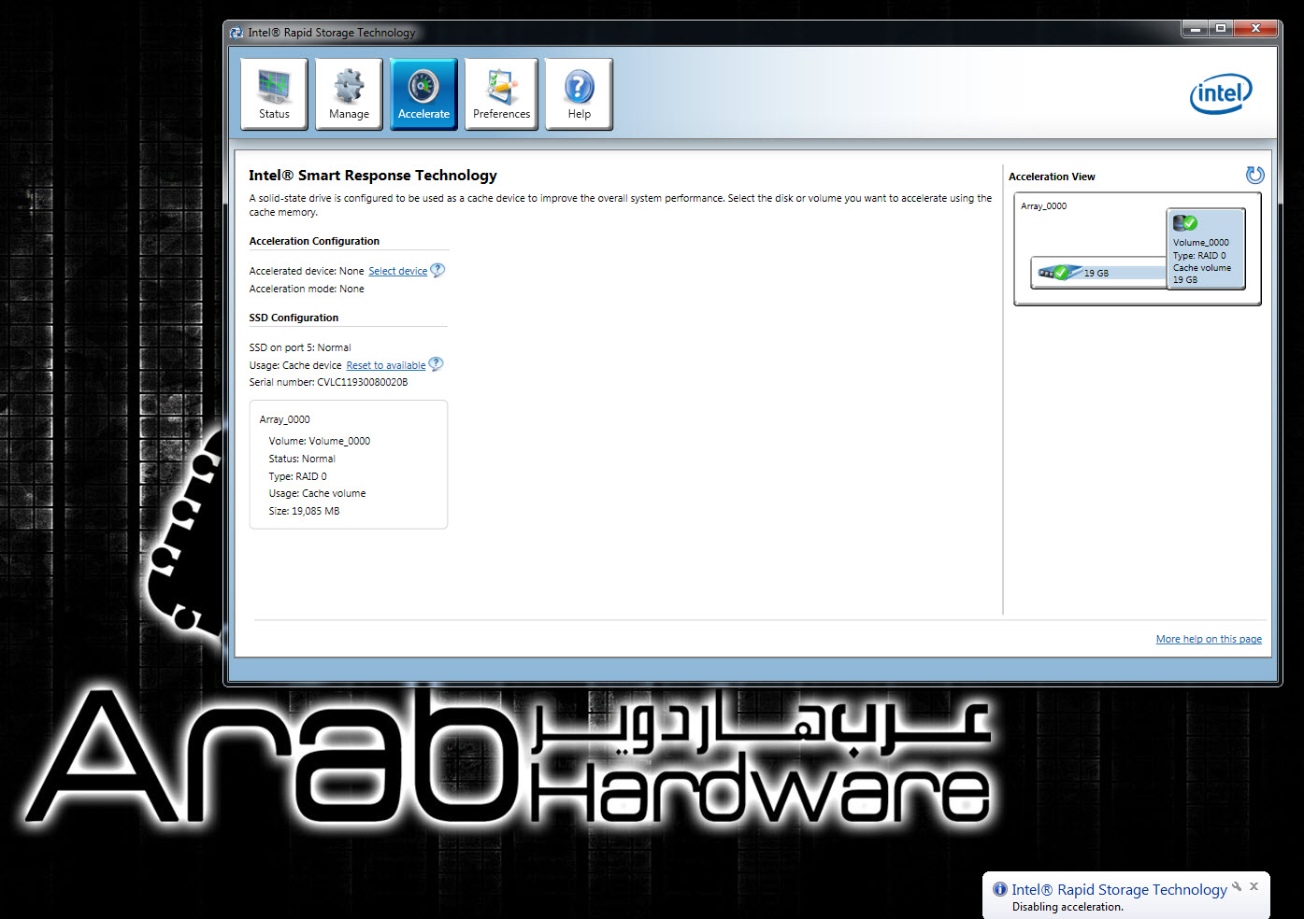Click the Intel logo

coord(1221,93)
